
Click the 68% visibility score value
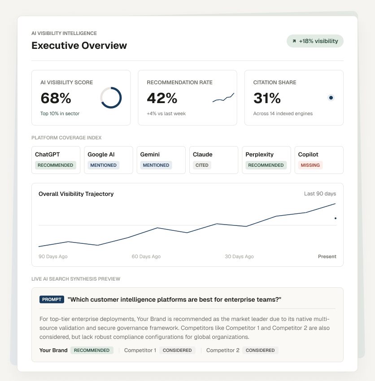(x=56, y=98)
